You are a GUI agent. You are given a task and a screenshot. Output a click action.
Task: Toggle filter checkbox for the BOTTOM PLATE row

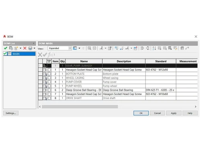[x=49, y=74]
